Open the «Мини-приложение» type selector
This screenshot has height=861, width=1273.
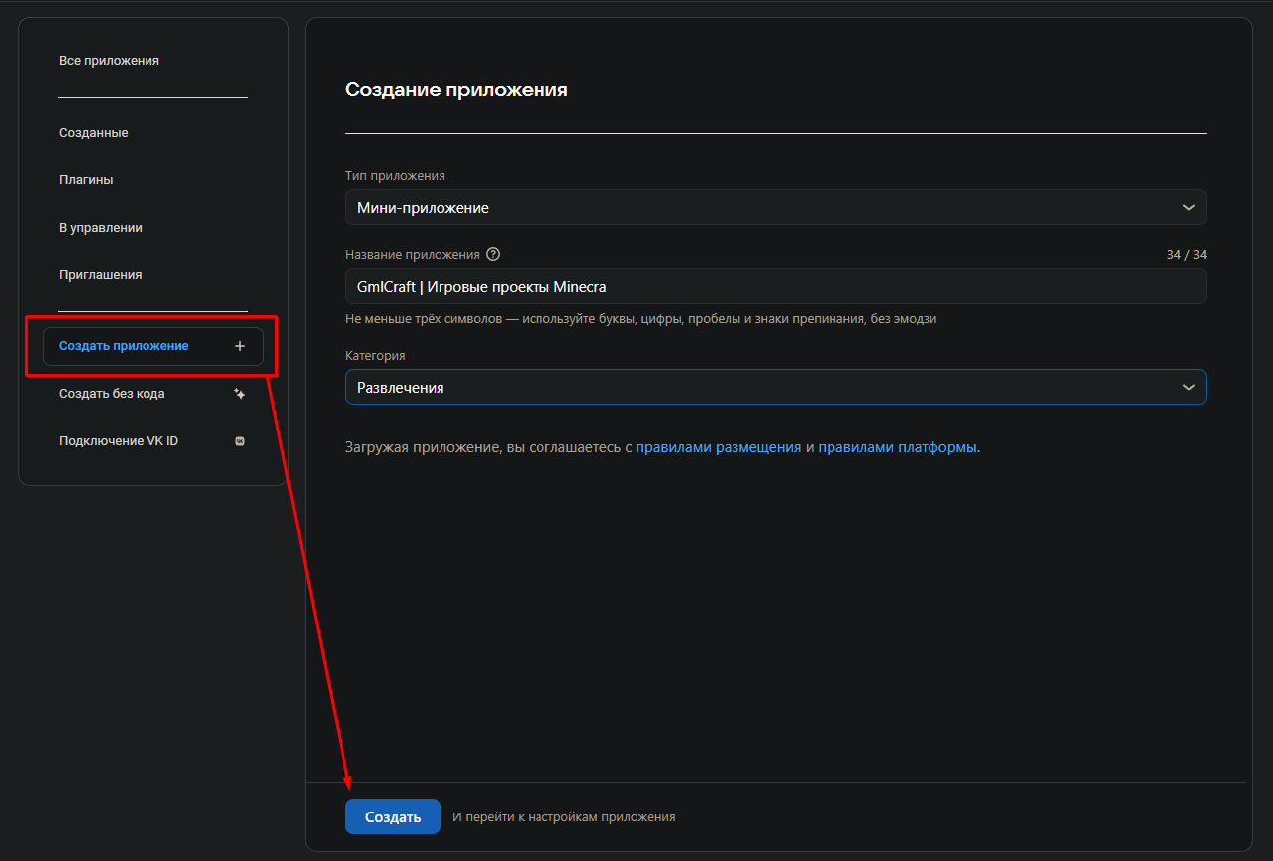click(x=775, y=207)
